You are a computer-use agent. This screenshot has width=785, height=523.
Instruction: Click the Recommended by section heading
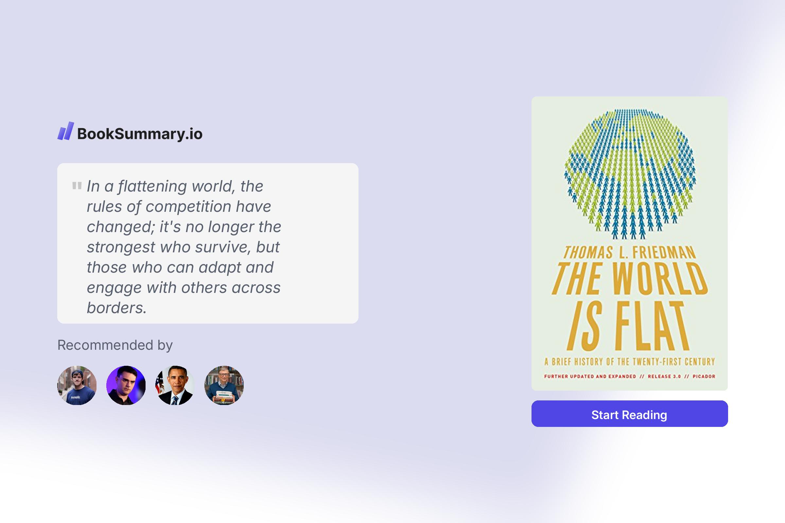(115, 346)
